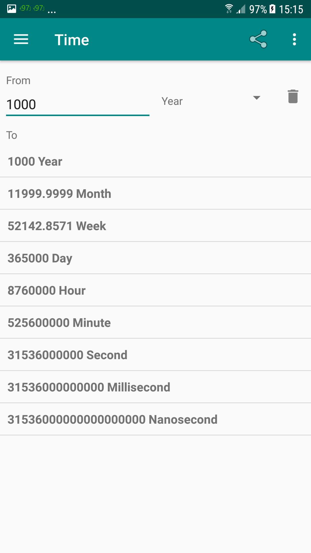
Task: Expand the Year unit dropdown arrow
Action: click(257, 98)
